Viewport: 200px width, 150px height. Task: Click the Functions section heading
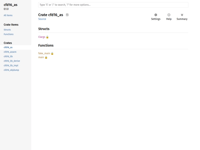(46, 46)
